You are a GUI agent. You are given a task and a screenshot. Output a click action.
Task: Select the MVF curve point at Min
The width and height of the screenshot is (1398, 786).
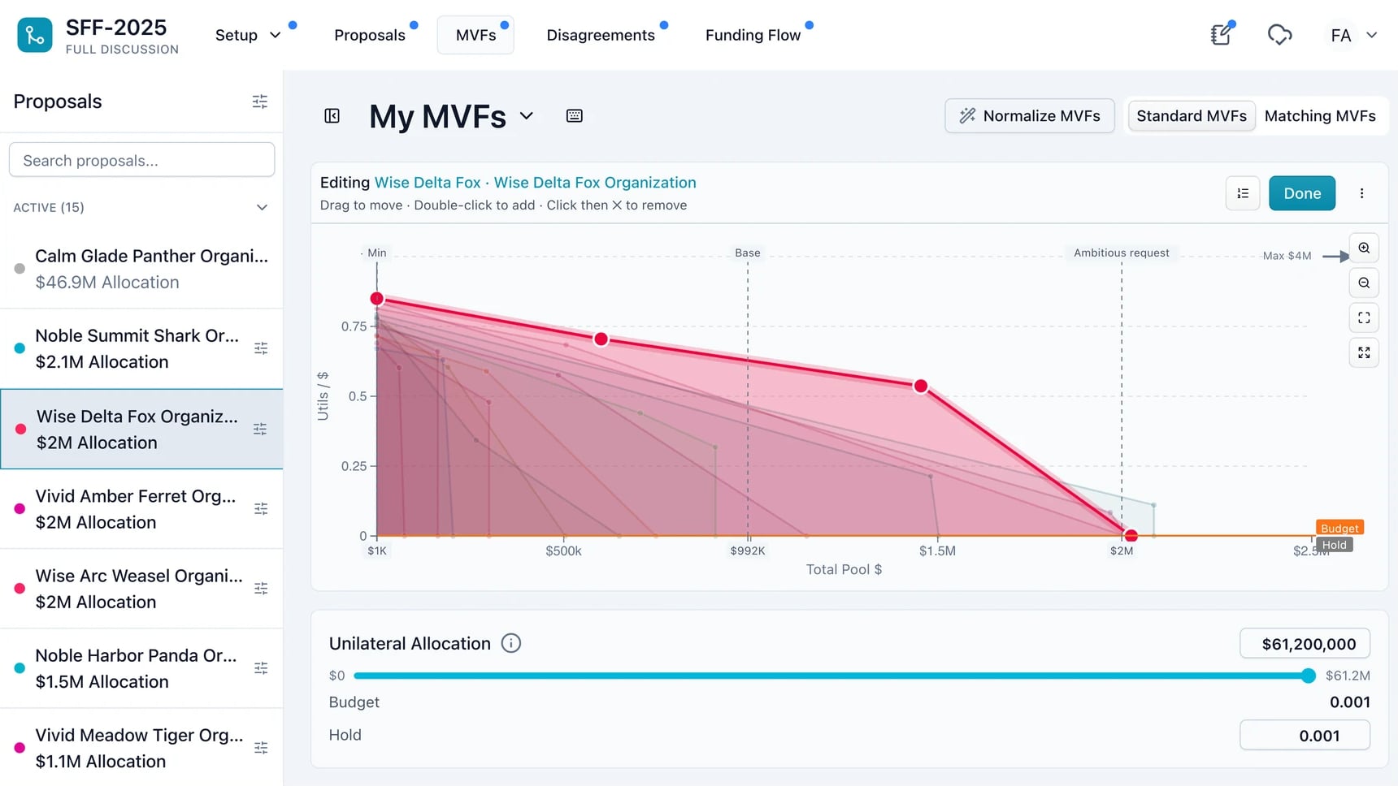pos(377,299)
